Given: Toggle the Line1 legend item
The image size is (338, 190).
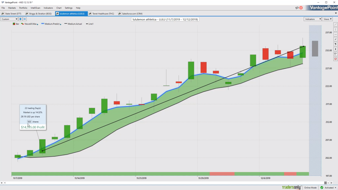Looking at the screenshot, I should click(x=90, y=24).
